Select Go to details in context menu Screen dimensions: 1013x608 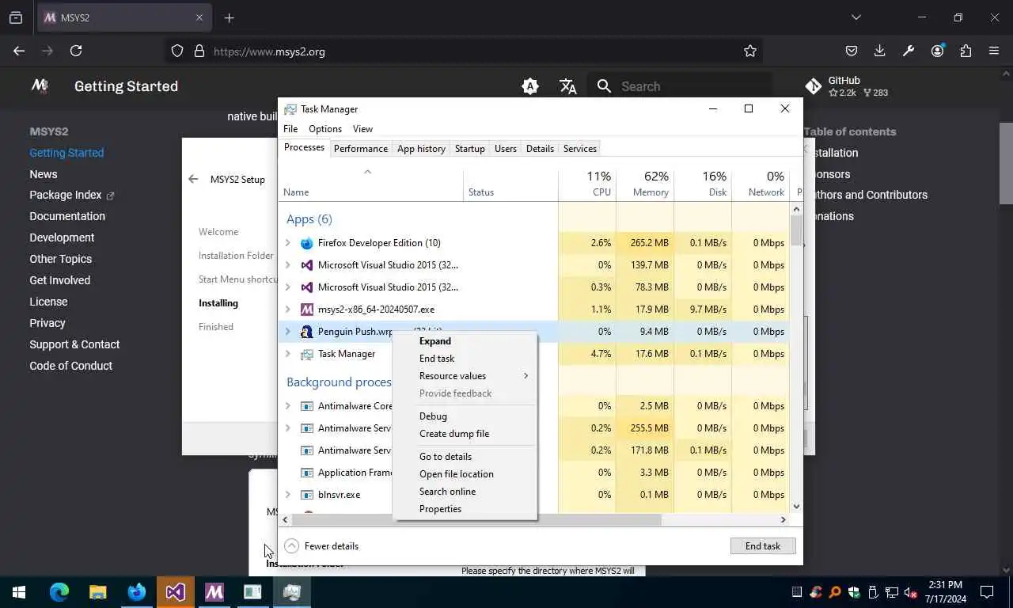465,457
